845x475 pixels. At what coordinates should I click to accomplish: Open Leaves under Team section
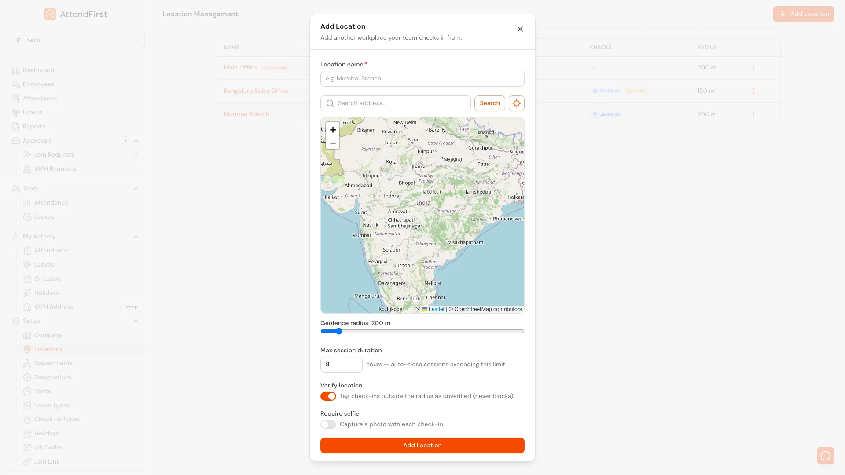pyautogui.click(x=44, y=217)
